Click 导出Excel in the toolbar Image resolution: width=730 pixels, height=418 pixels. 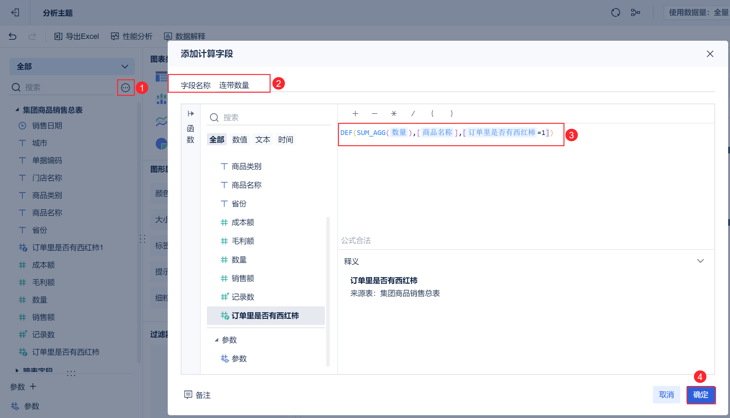pos(77,36)
